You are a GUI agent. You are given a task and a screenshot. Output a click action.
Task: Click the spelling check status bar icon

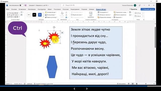(x=25, y=84)
